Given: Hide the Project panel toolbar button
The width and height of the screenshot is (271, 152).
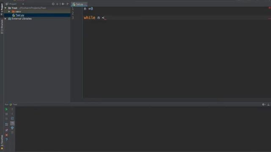Looking at the screenshot, I should pos(68,4).
